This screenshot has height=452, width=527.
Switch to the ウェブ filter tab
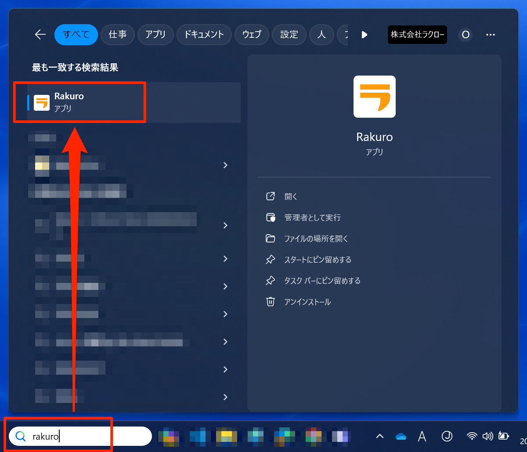[252, 35]
